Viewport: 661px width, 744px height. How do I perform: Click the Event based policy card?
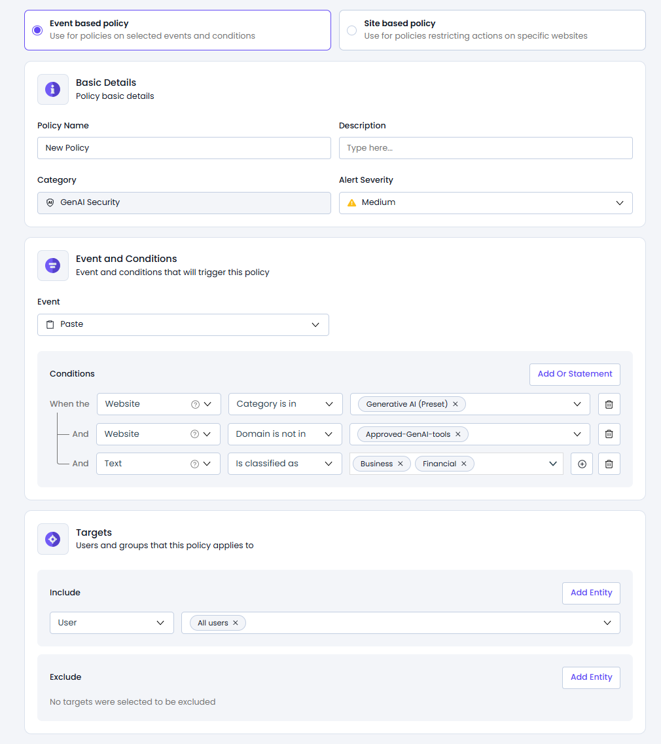point(178,30)
